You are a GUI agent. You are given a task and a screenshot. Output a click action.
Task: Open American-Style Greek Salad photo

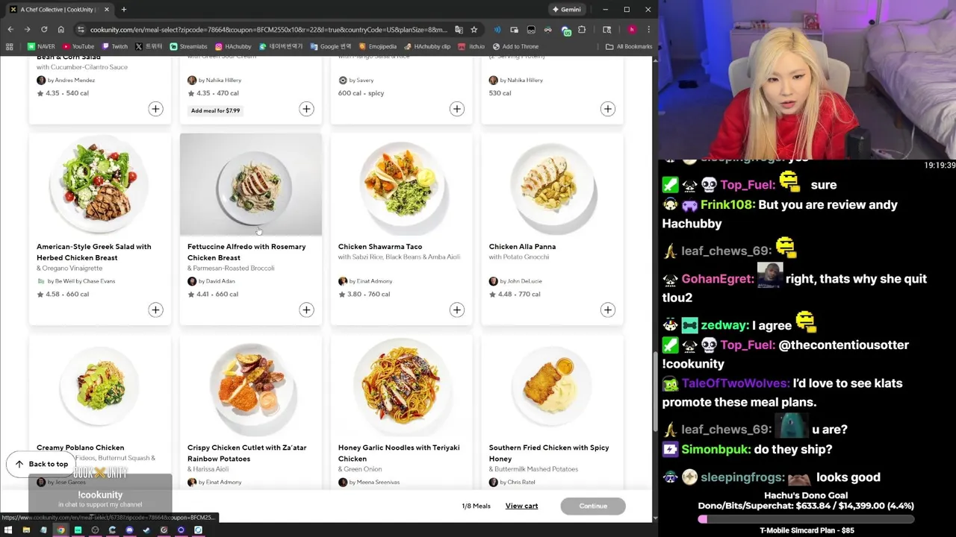point(100,185)
